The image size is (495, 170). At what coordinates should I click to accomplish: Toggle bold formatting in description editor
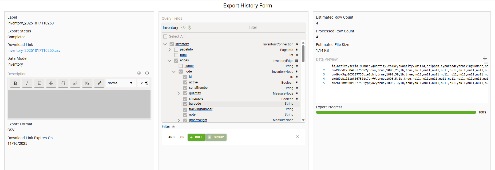coord(15,83)
